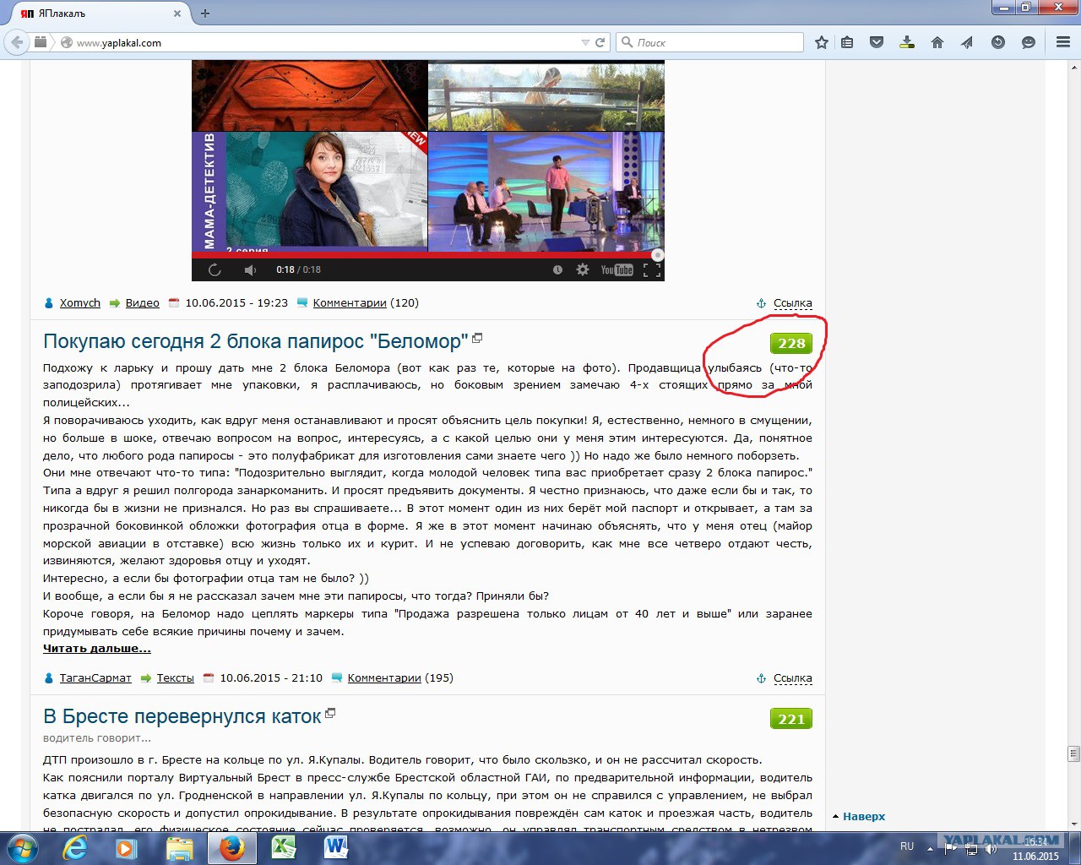Image resolution: width=1081 pixels, height=865 pixels.
Task: Open the Firefox downloads panel
Action: (907, 42)
